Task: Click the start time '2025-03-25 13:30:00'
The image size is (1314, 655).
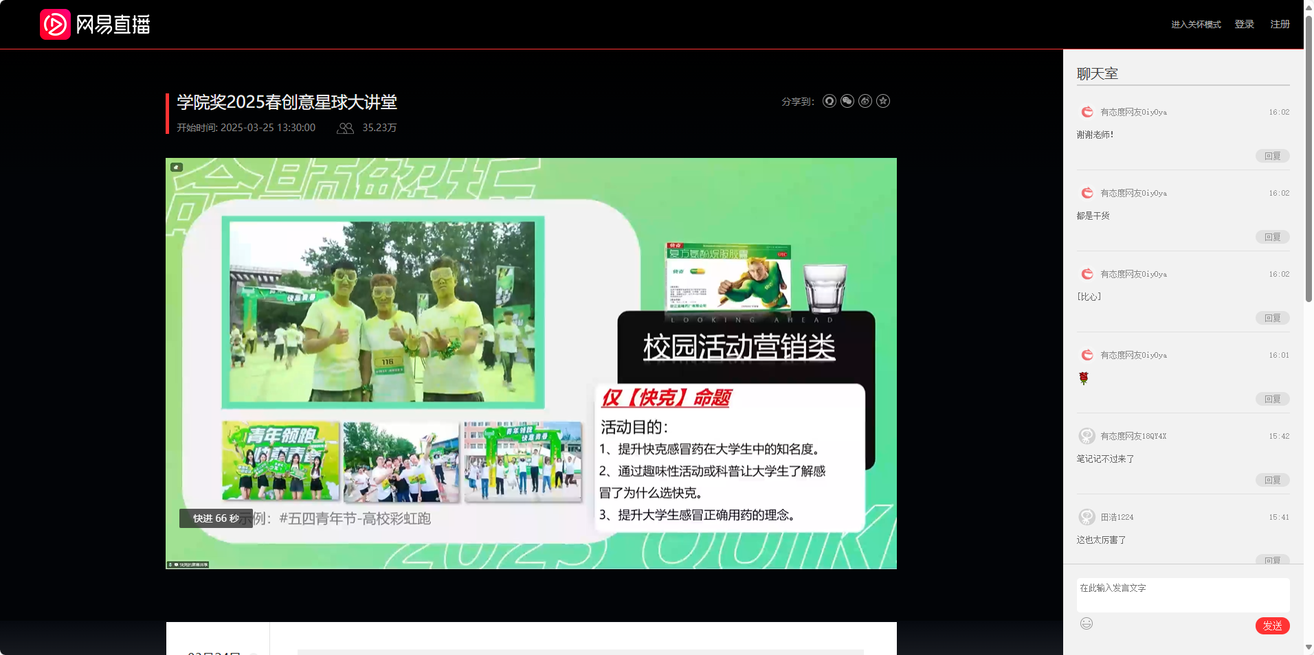Action: click(x=268, y=128)
